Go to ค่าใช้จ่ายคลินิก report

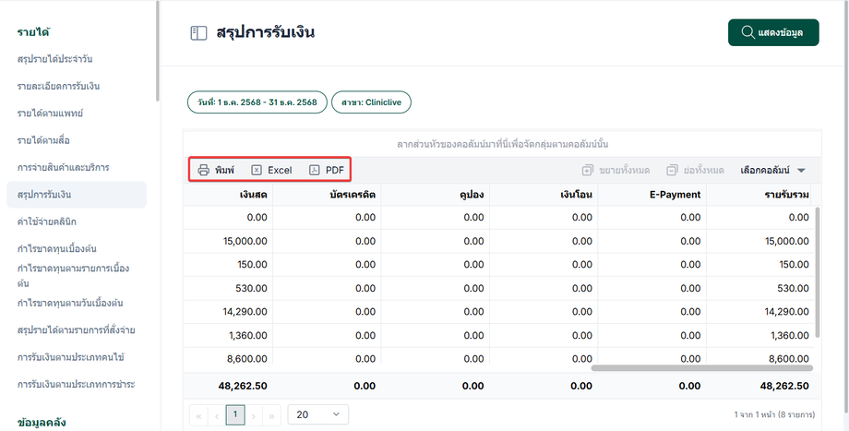click(x=46, y=221)
